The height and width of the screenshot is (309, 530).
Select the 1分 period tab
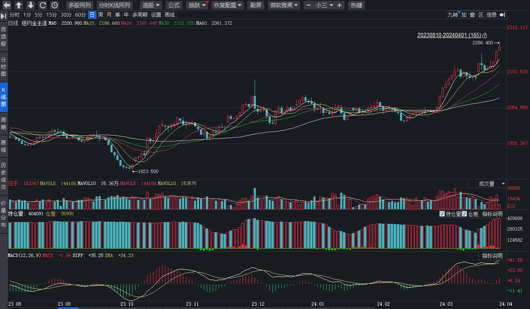coord(27,15)
